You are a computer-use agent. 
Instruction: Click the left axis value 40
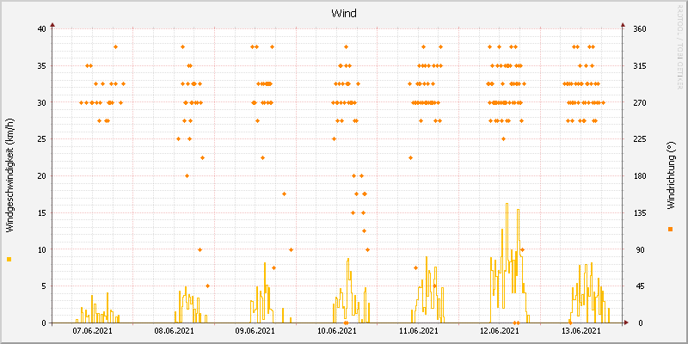(41, 29)
